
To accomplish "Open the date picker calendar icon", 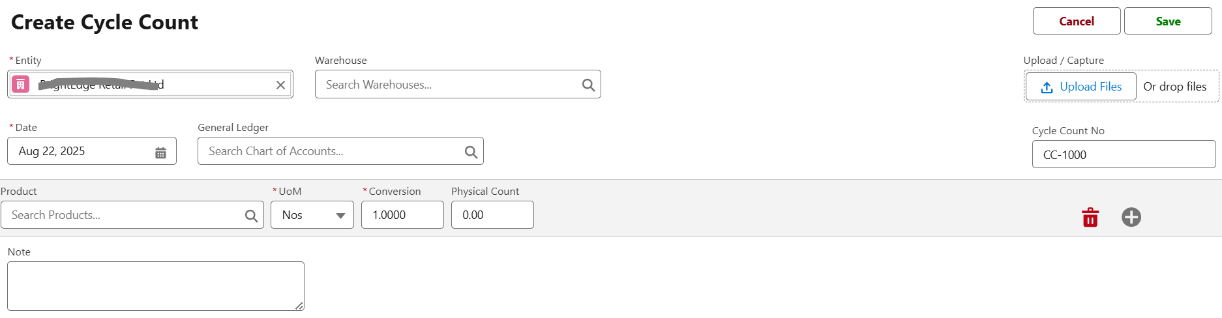I will pos(160,152).
